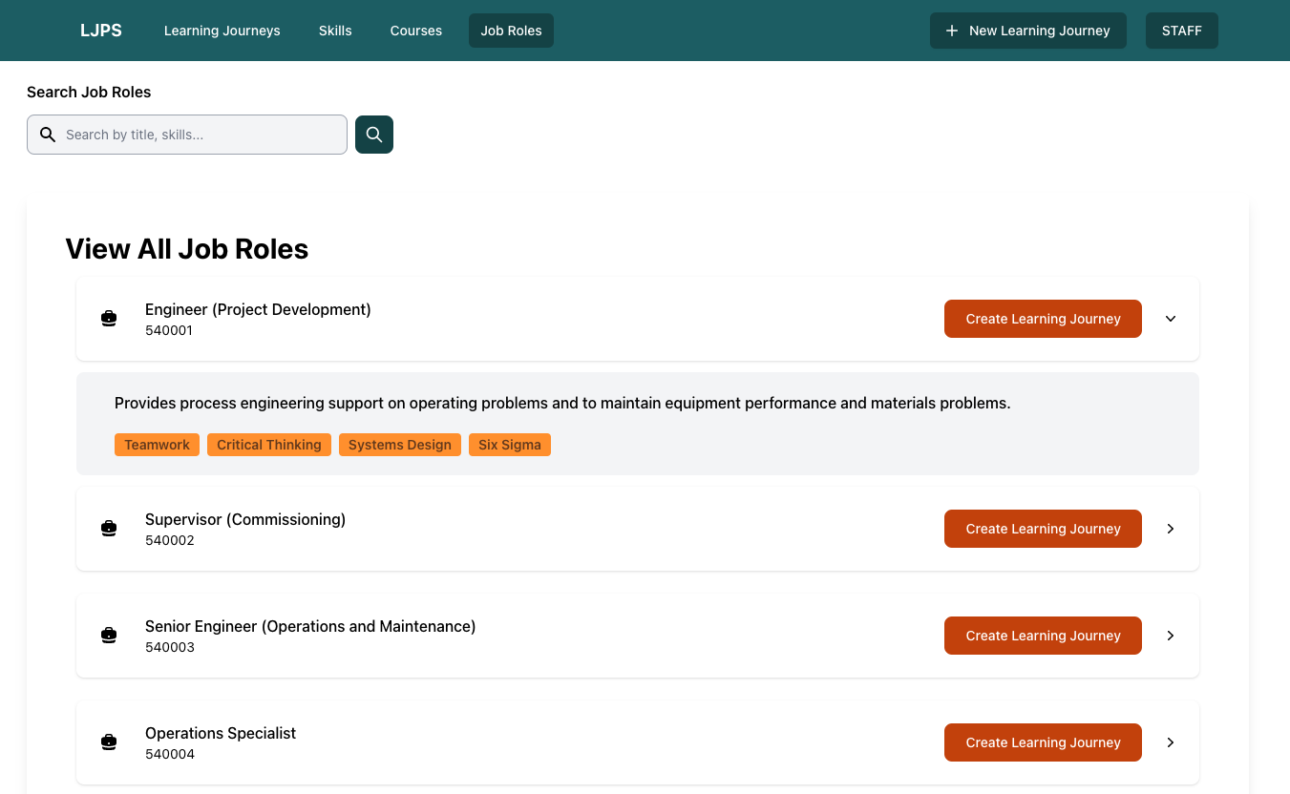This screenshot has height=794, width=1290.
Task: Expand the Senior Engineer (Operations and Maintenance) details
Action: click(1171, 636)
